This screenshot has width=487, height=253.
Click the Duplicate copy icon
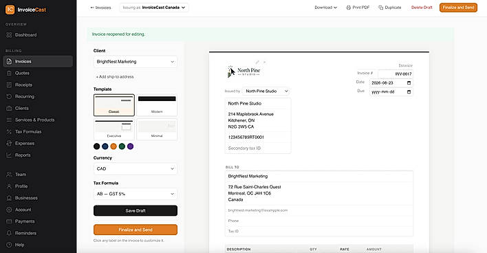[x=380, y=8]
